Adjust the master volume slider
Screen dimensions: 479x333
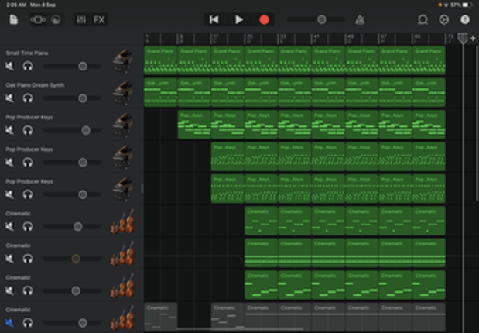(321, 19)
